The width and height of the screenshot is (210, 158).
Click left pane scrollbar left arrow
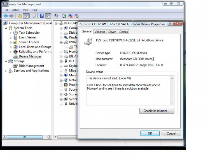(x=5, y=137)
